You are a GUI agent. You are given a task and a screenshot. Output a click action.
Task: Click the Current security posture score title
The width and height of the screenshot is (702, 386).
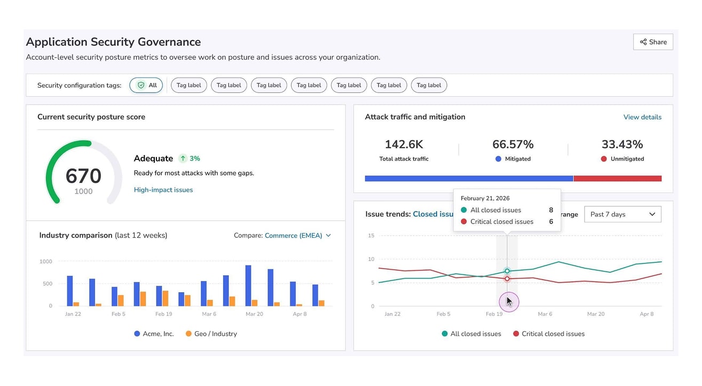(x=91, y=117)
